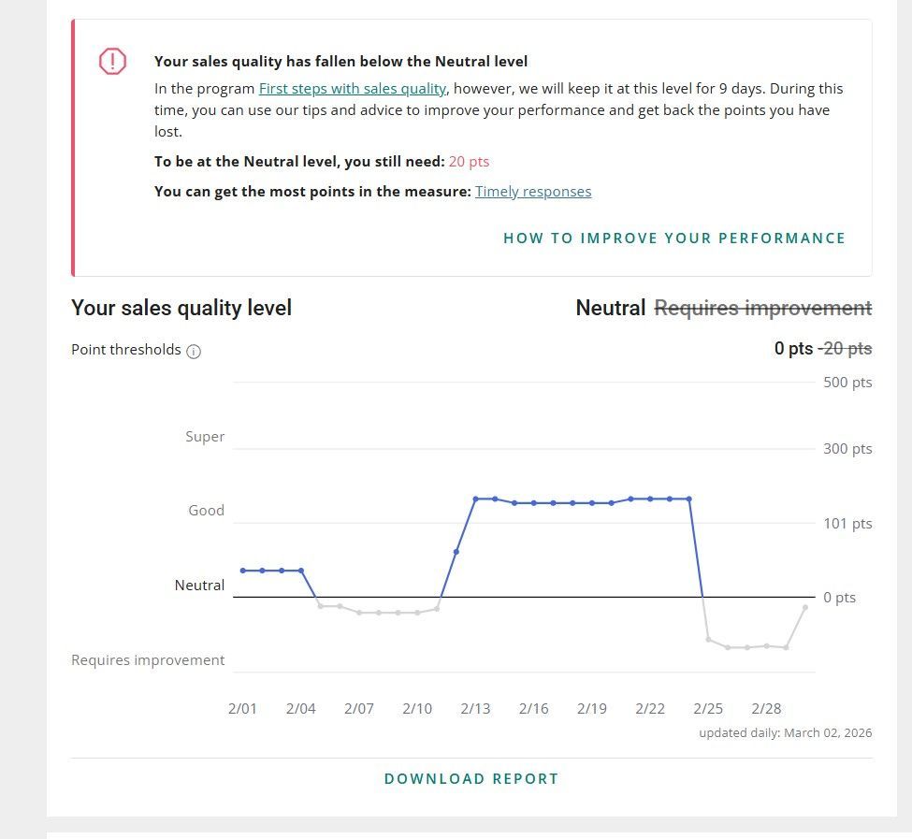Image resolution: width=912 pixels, height=839 pixels.
Task: Click the Point thresholds info icon
Action: click(x=194, y=352)
